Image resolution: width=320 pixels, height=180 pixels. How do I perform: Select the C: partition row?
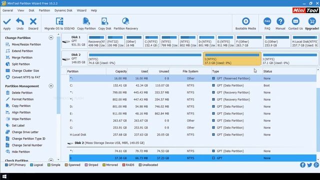coord(192,85)
